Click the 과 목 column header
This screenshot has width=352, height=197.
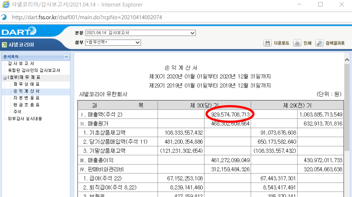118,105
